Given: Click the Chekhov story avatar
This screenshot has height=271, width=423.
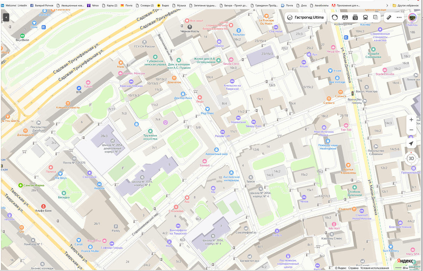Looking at the screenshot, I should point(412,17).
